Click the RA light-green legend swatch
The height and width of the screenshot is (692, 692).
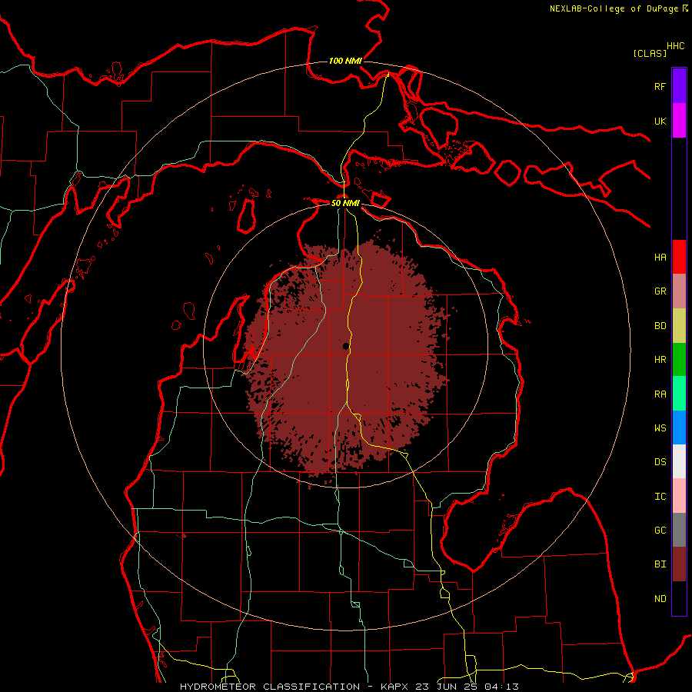679,394
